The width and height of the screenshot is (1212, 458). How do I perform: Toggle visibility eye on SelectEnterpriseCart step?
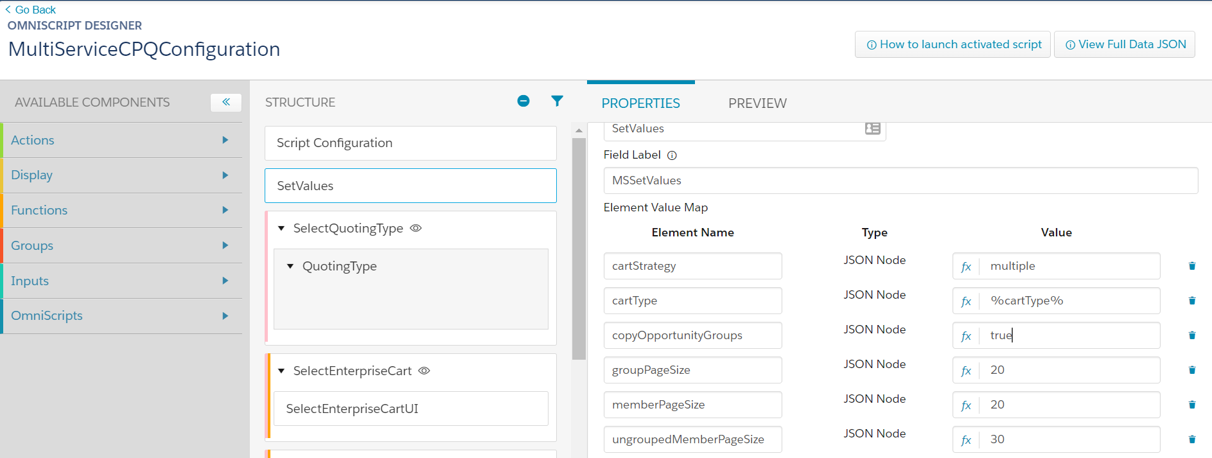(424, 371)
